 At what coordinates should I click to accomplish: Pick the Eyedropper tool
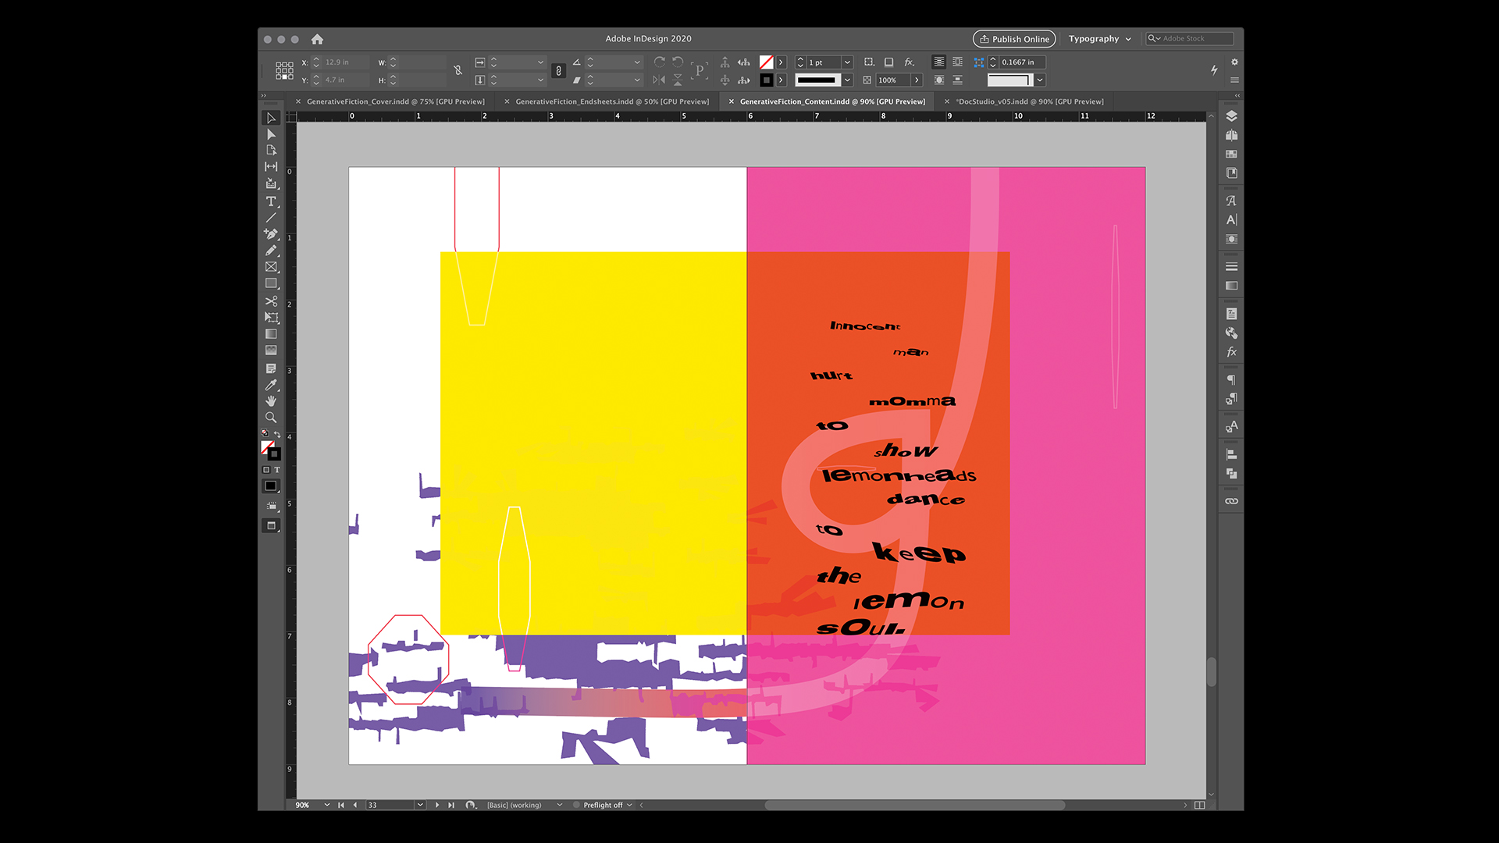[271, 385]
